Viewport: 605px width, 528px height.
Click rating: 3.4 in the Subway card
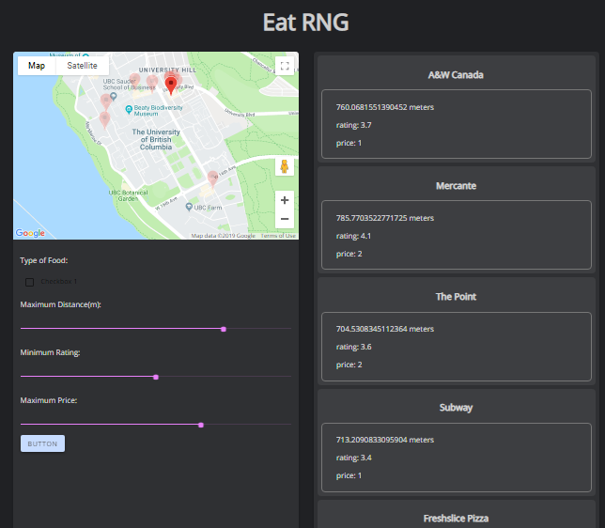click(x=353, y=458)
